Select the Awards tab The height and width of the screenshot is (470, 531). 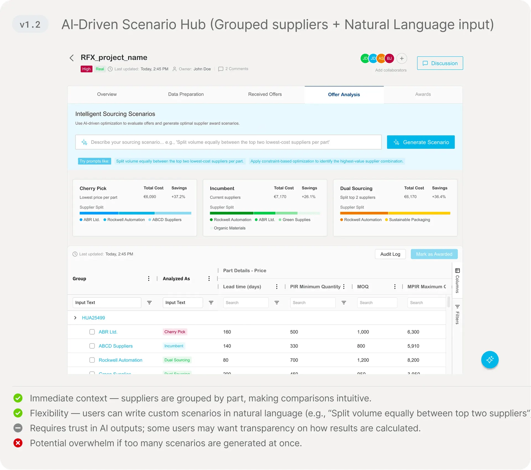[x=423, y=94]
